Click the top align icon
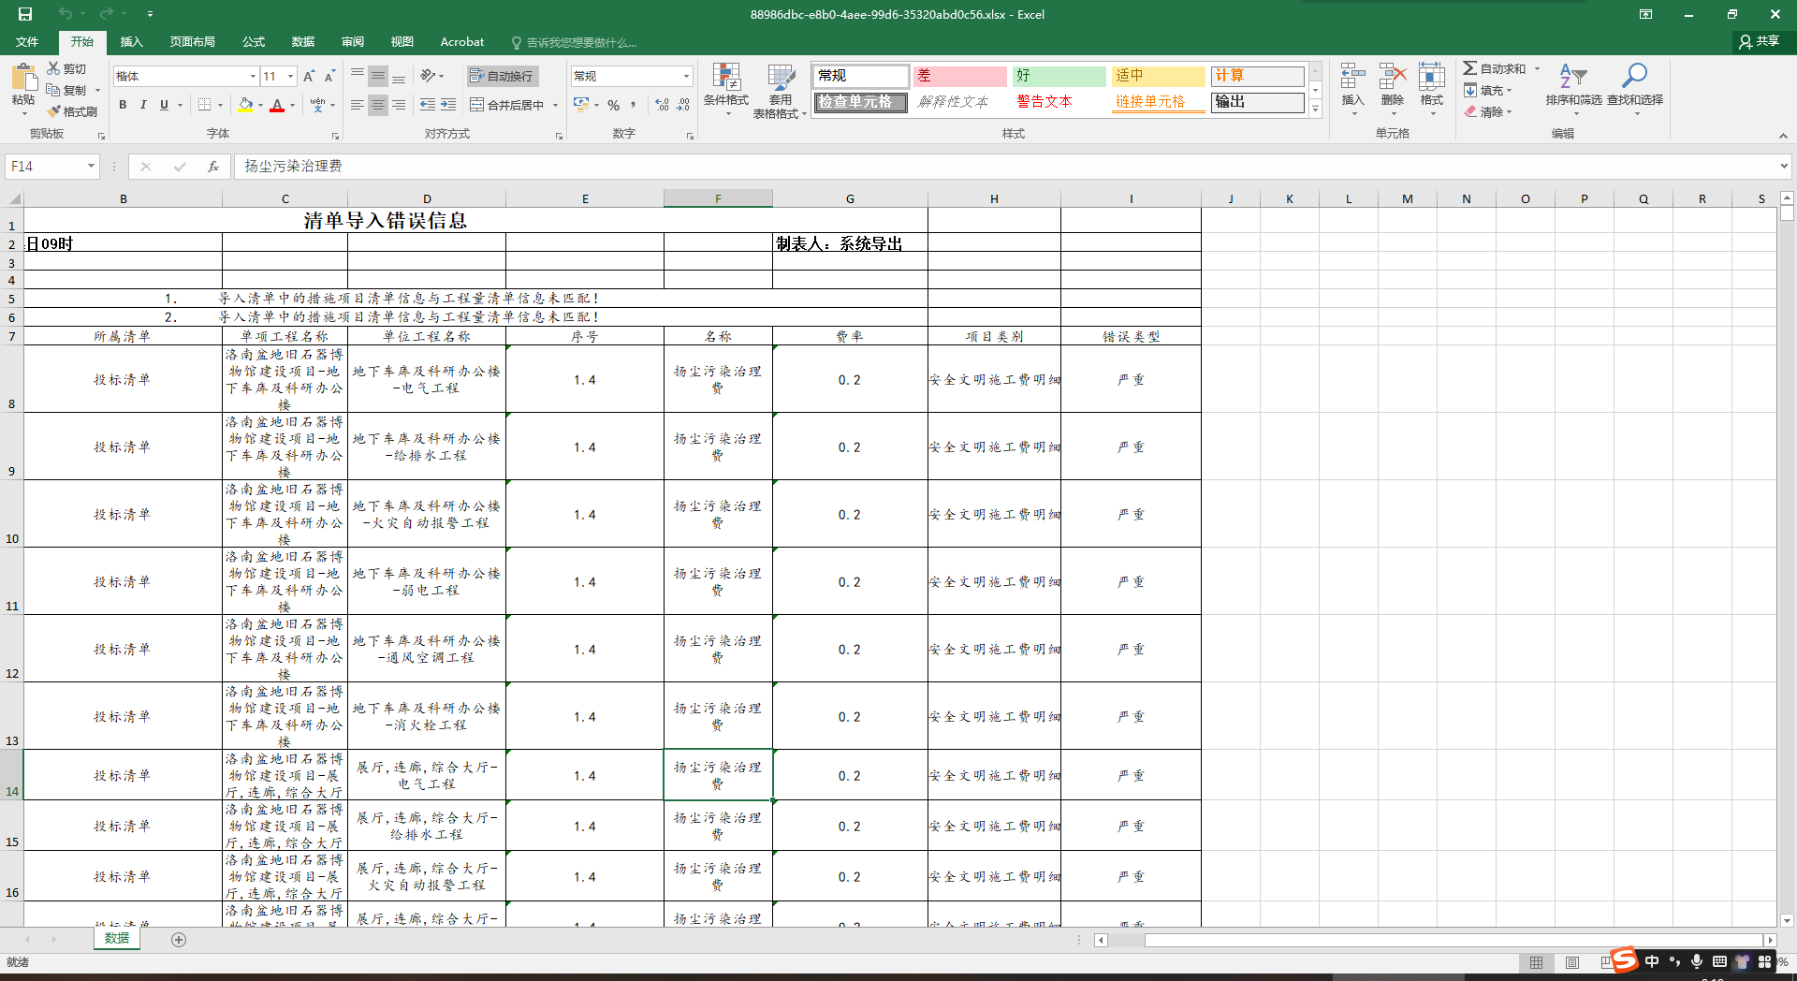The image size is (1797, 981). click(358, 76)
